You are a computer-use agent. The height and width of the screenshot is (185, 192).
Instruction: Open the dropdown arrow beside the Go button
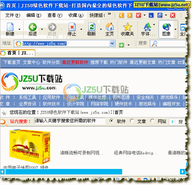click(128, 45)
